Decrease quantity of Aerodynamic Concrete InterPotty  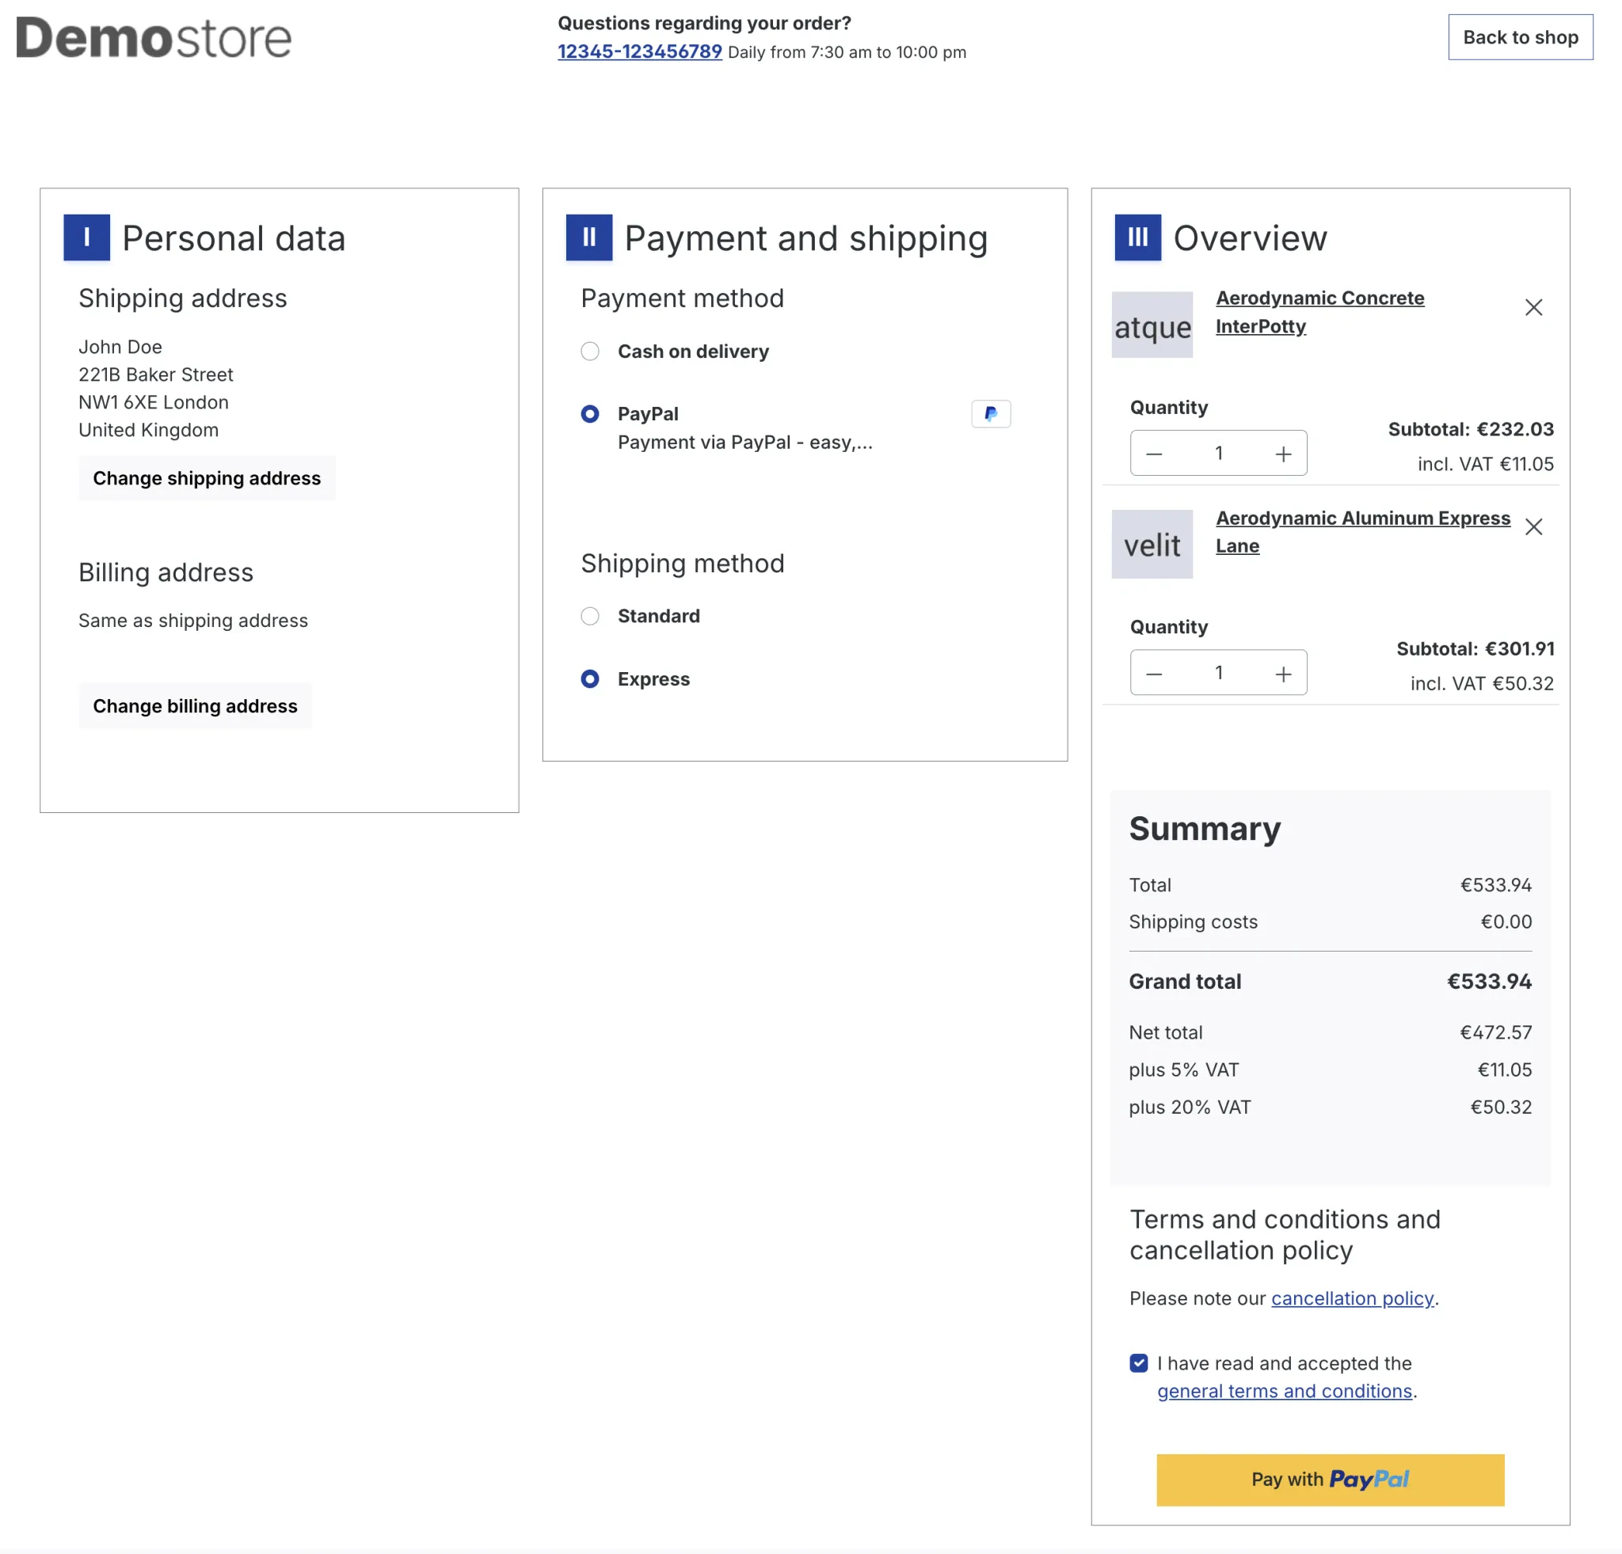1154,453
